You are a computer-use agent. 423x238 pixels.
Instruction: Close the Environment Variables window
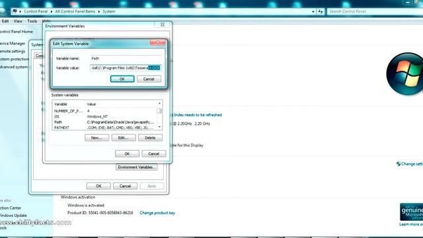[163, 24]
